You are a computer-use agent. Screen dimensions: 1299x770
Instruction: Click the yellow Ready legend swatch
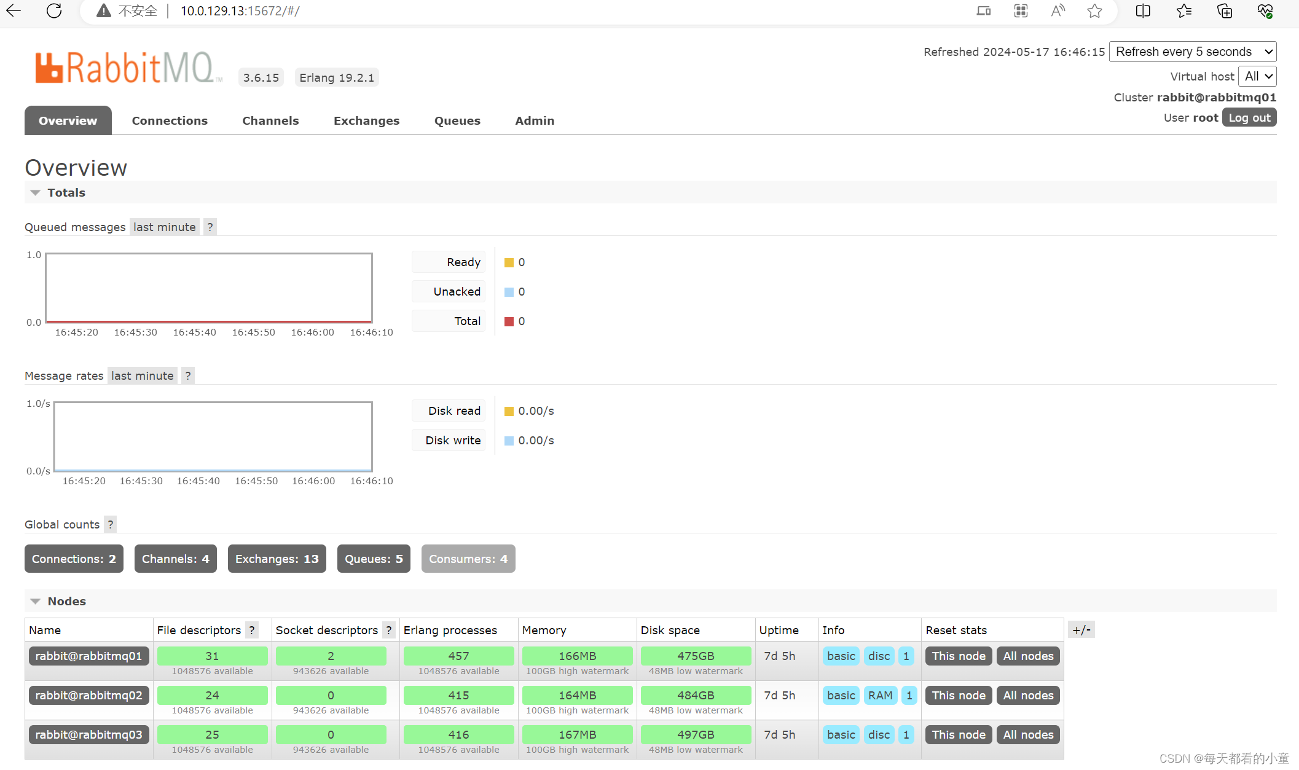click(509, 262)
